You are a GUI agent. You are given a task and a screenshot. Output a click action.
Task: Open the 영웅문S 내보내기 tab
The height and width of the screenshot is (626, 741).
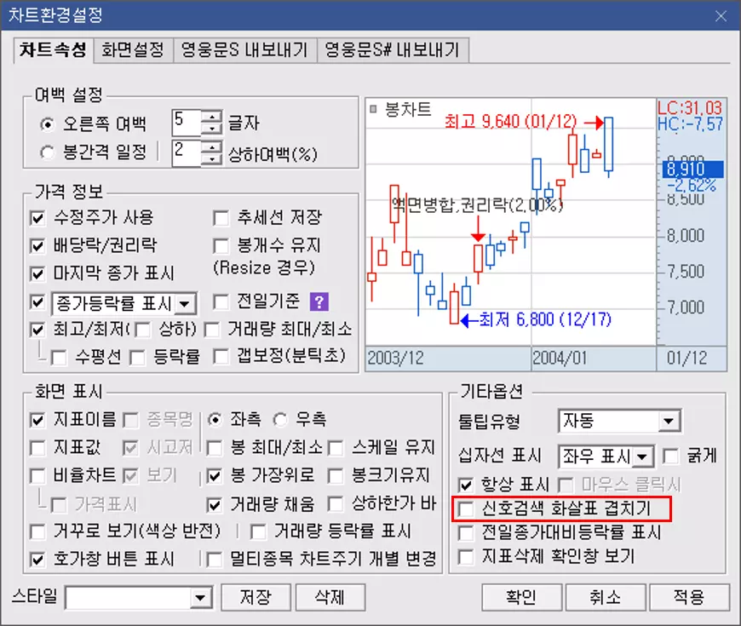pyautogui.click(x=244, y=49)
